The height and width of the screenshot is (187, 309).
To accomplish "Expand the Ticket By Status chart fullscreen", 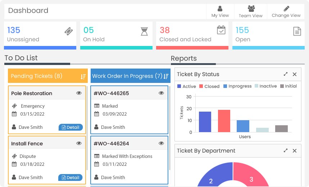I will click(286, 74).
